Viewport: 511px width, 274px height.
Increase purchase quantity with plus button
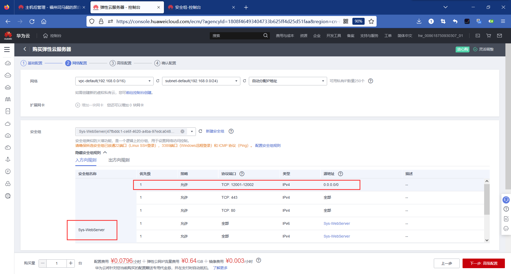tap(71, 263)
